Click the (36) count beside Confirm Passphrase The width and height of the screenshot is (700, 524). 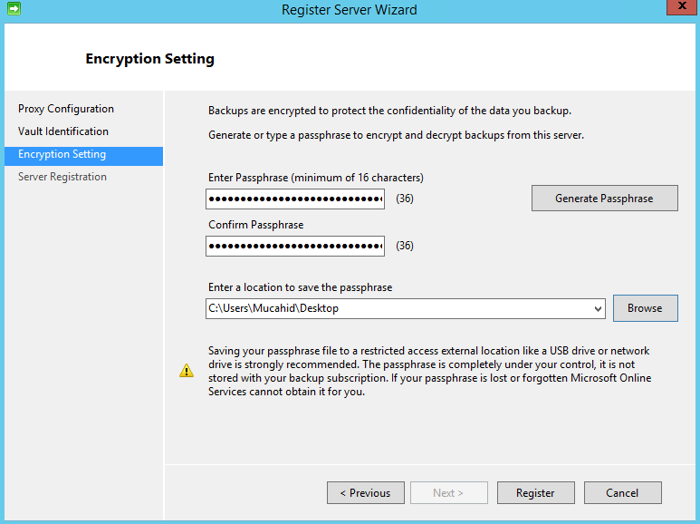pos(405,246)
